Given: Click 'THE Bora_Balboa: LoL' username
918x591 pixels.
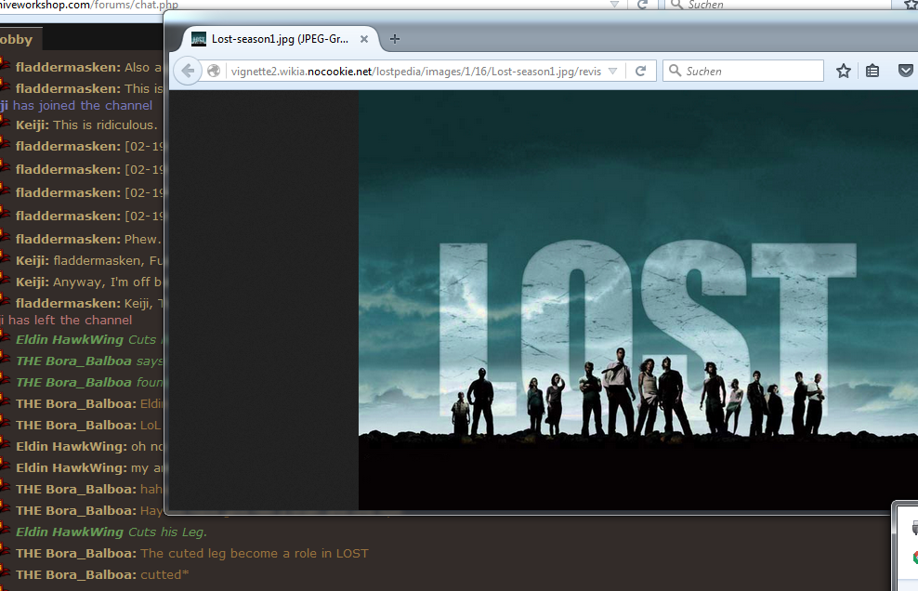Looking at the screenshot, I should [x=76, y=426].
